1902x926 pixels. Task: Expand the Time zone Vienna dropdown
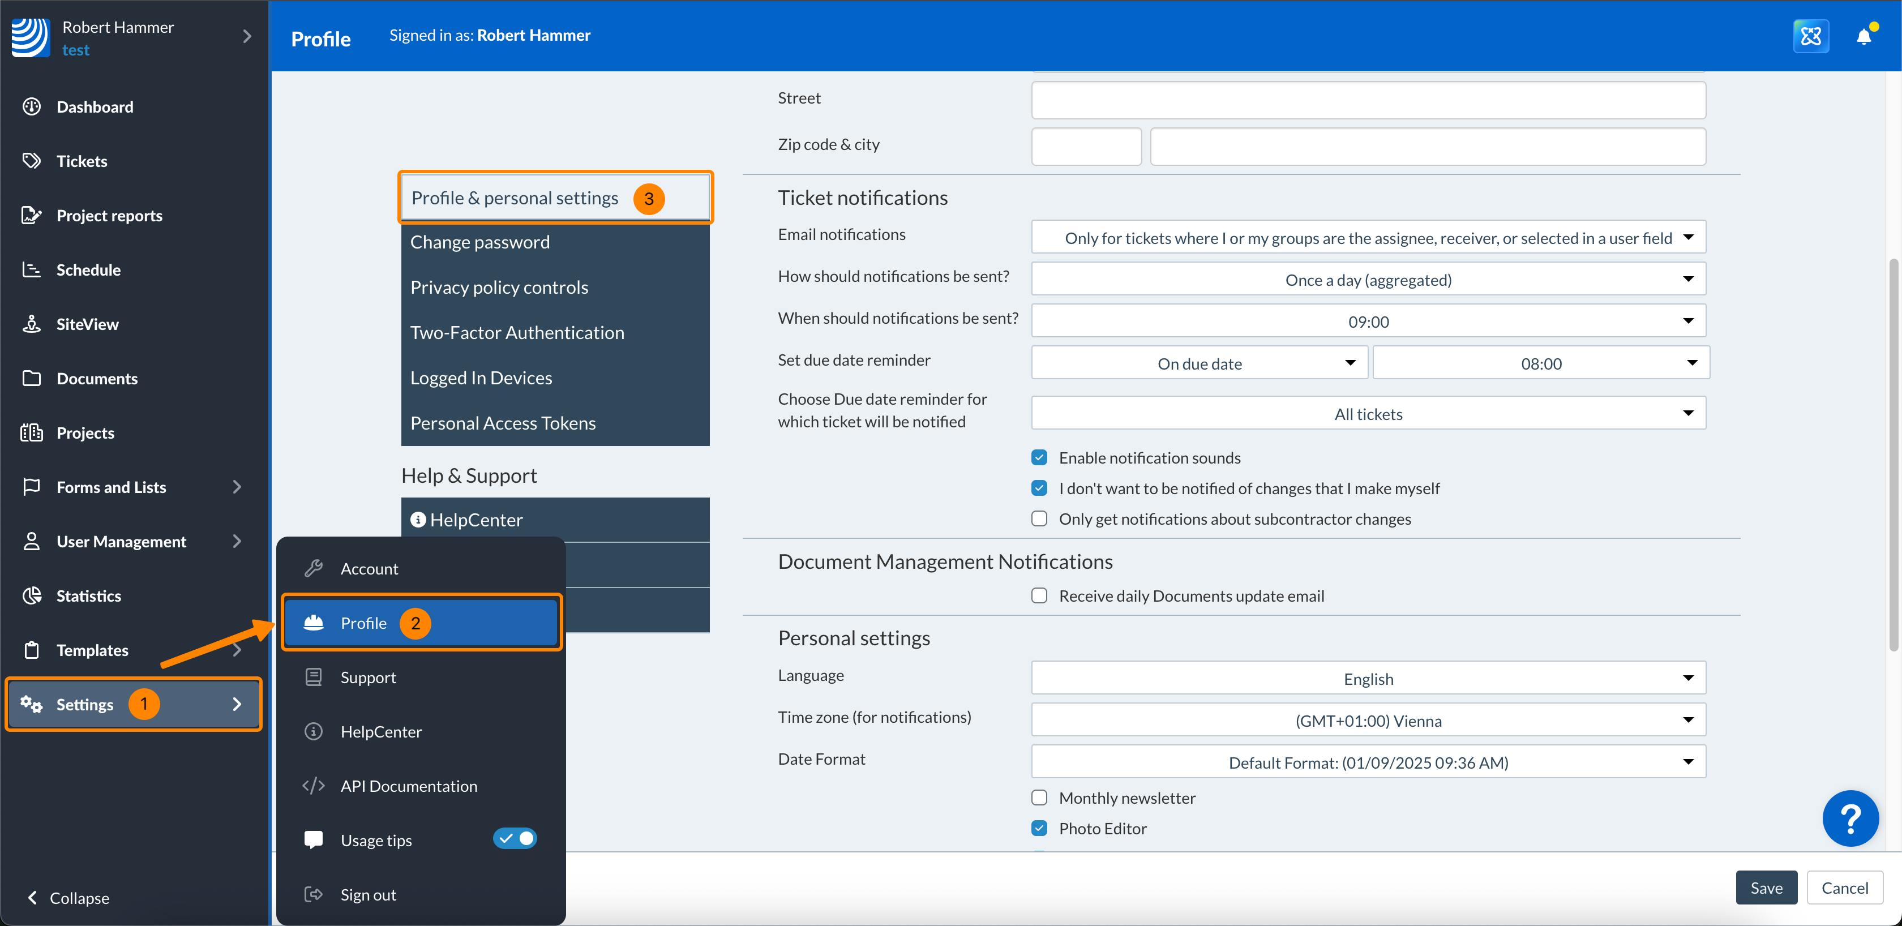tap(1368, 721)
